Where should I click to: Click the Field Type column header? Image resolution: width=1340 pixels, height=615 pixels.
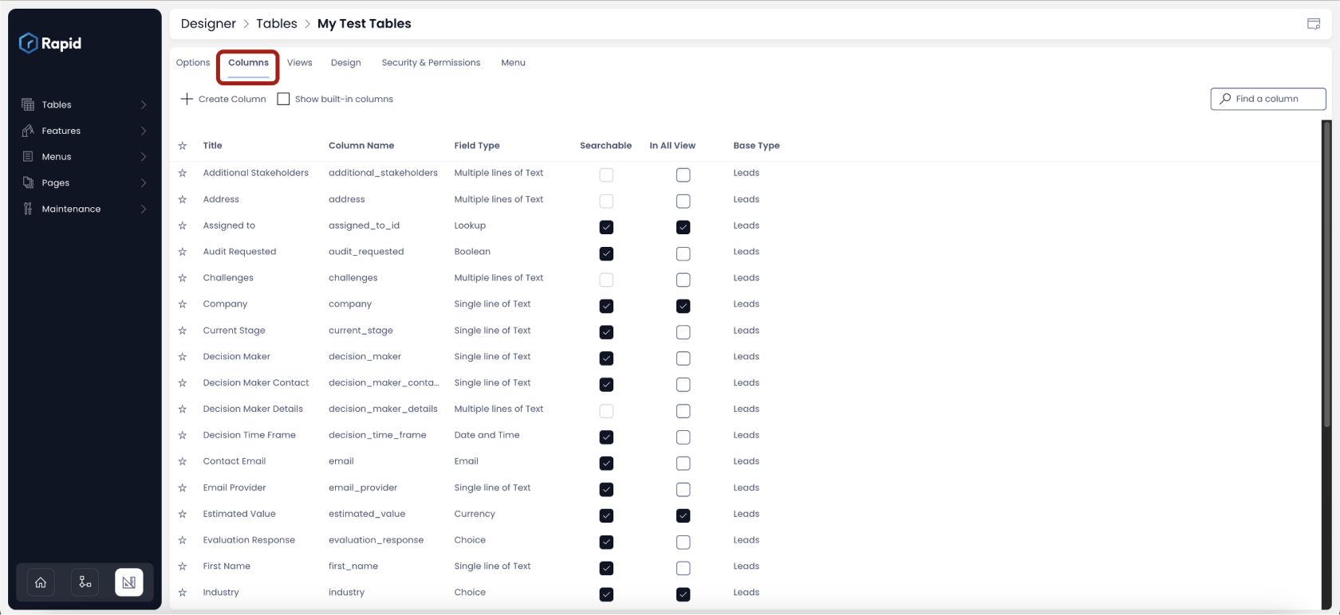pyautogui.click(x=477, y=146)
